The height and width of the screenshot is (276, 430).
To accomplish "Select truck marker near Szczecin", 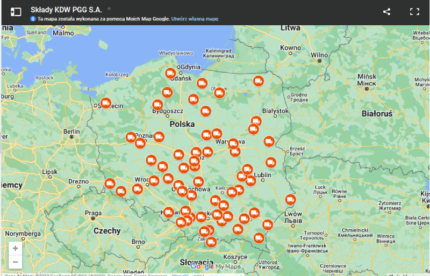I will coord(106,103).
